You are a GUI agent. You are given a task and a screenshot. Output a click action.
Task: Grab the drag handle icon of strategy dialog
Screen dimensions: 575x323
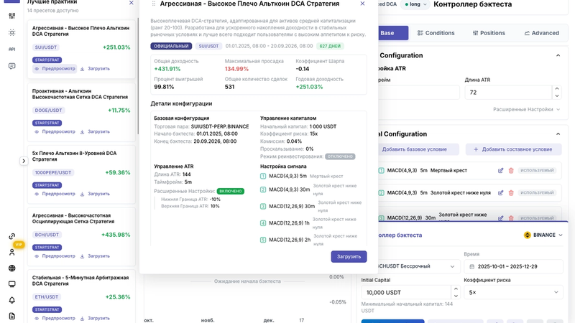click(154, 4)
